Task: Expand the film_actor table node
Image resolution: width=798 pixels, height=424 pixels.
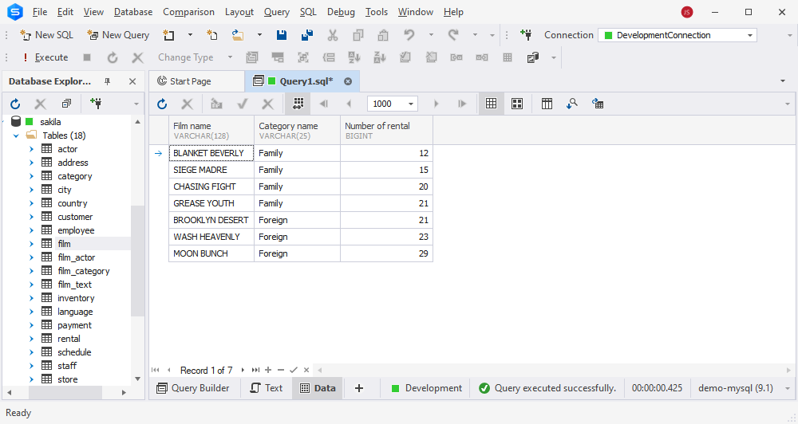Action: click(x=32, y=257)
